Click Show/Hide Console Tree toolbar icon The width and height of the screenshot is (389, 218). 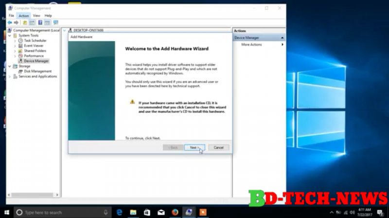click(x=32, y=23)
